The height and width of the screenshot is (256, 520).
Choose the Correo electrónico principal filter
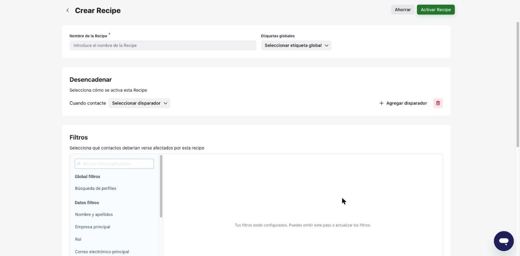point(102,252)
